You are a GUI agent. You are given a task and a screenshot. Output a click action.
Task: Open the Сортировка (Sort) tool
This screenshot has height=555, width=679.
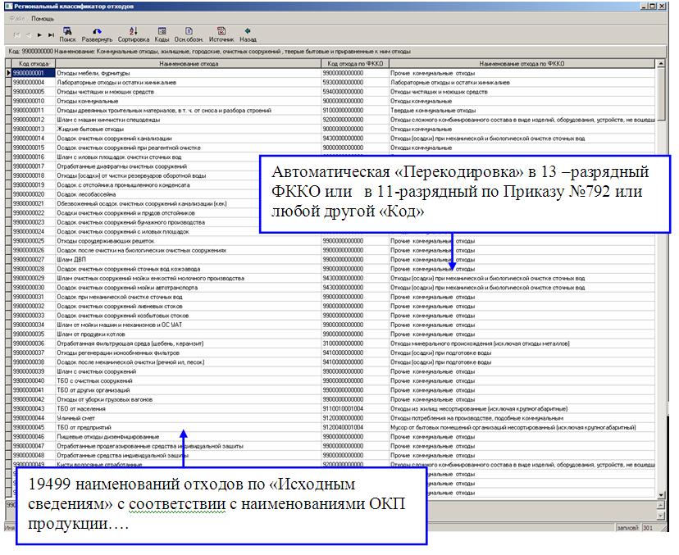pyautogui.click(x=133, y=31)
